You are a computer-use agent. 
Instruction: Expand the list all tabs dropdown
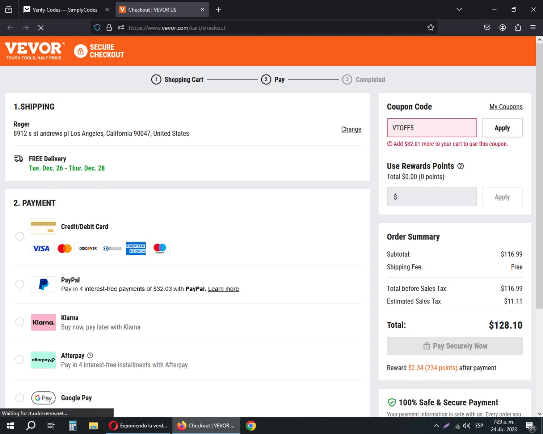[459, 9]
